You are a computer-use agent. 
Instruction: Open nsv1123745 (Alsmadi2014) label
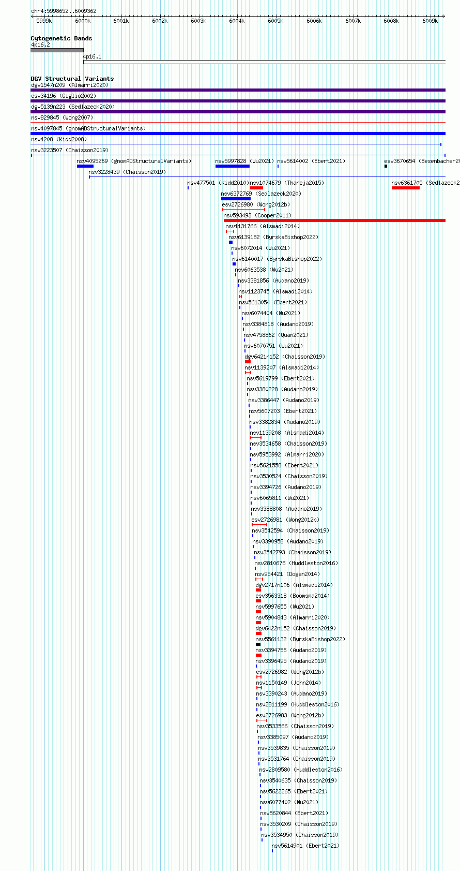coord(275,291)
